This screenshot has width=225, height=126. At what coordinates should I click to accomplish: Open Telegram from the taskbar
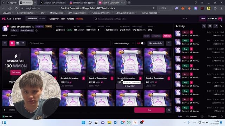(122, 122)
